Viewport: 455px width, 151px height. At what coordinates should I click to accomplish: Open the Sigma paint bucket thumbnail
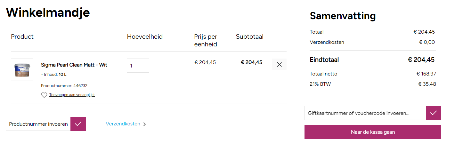(x=22, y=69)
